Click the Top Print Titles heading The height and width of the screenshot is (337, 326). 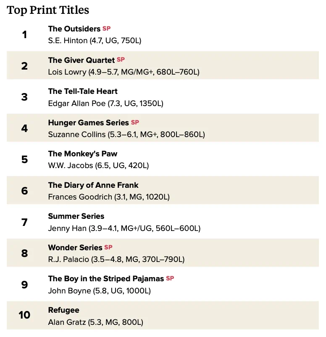pyautogui.click(x=48, y=10)
